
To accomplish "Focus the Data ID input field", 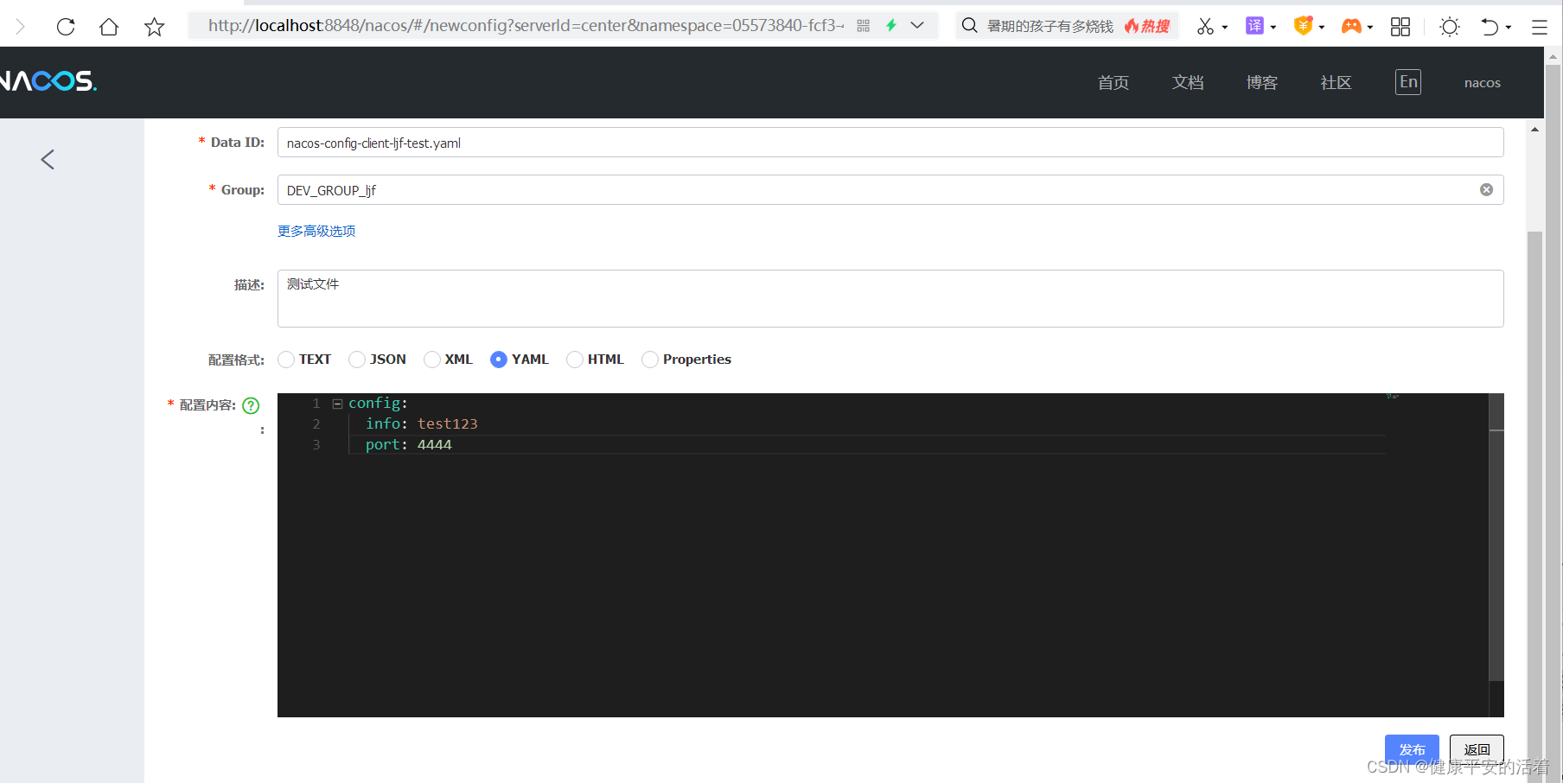I will 890,143.
